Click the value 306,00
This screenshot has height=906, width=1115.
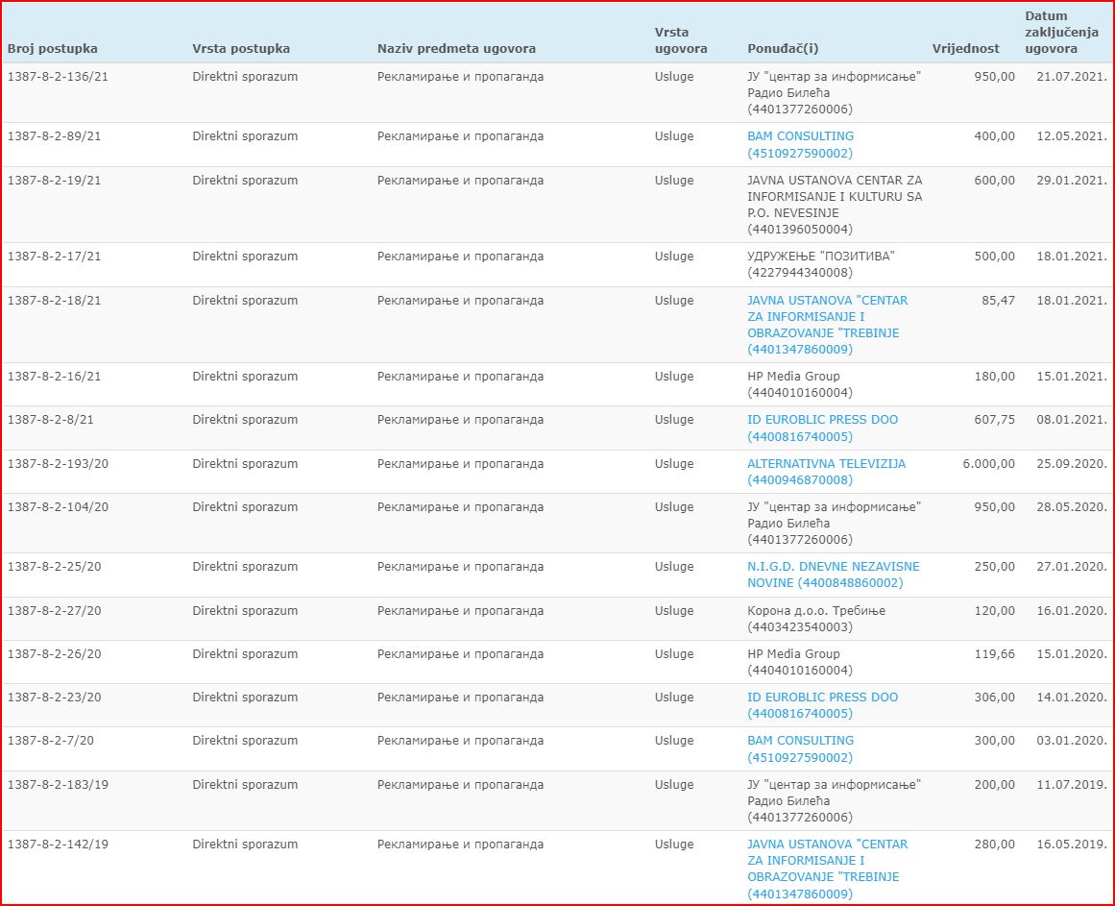point(994,698)
